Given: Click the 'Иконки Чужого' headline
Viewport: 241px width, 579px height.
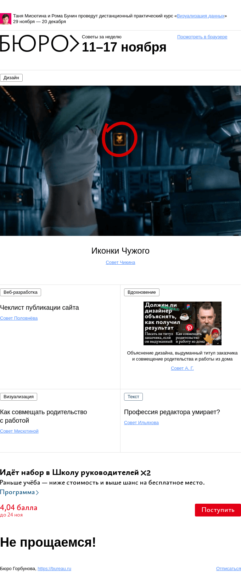Looking at the screenshot, I should coord(120,251).
